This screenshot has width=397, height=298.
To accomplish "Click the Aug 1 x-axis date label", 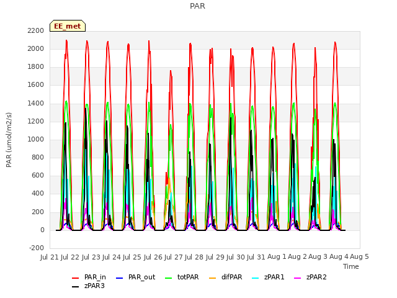I will pyautogui.click(x=277, y=257).
